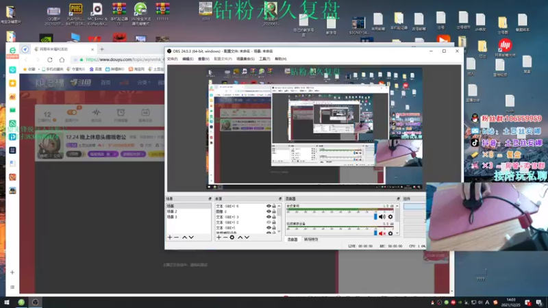Open the 场景集合(S) menu in OBS

[x=245, y=59]
